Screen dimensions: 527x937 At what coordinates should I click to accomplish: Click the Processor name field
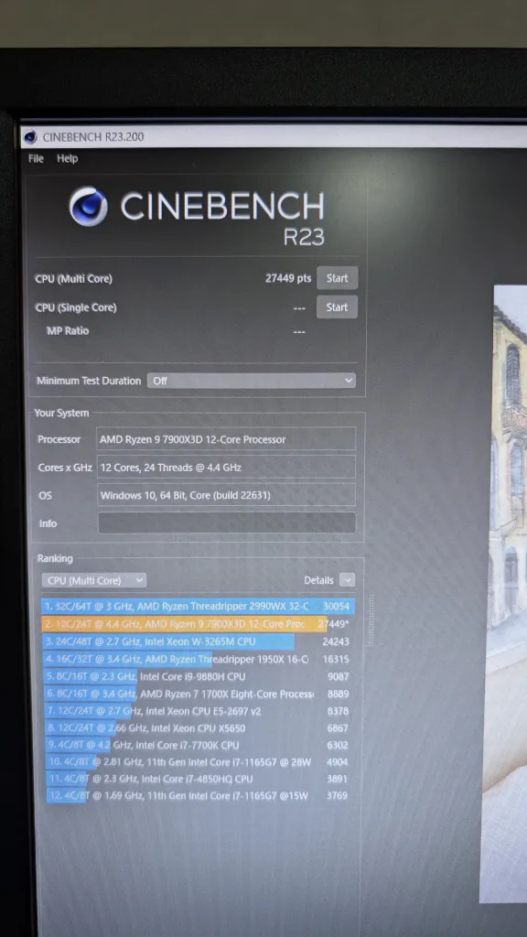(227, 439)
